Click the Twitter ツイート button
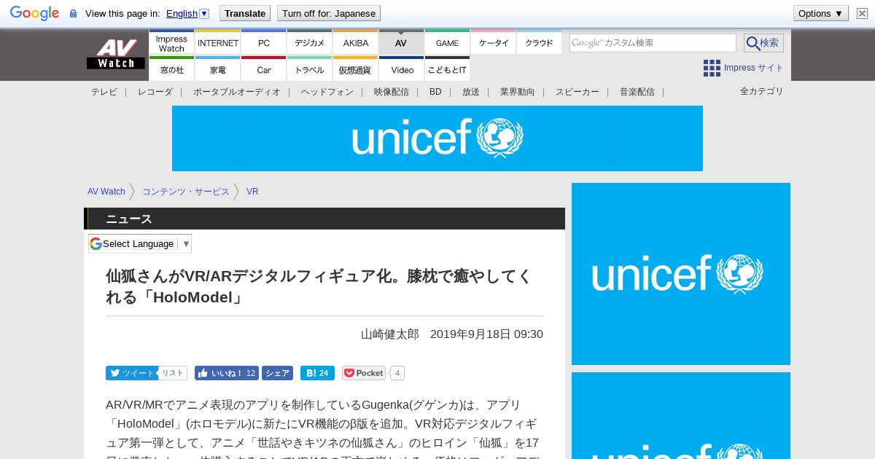Screen dimensions: 875x459 point(131,373)
